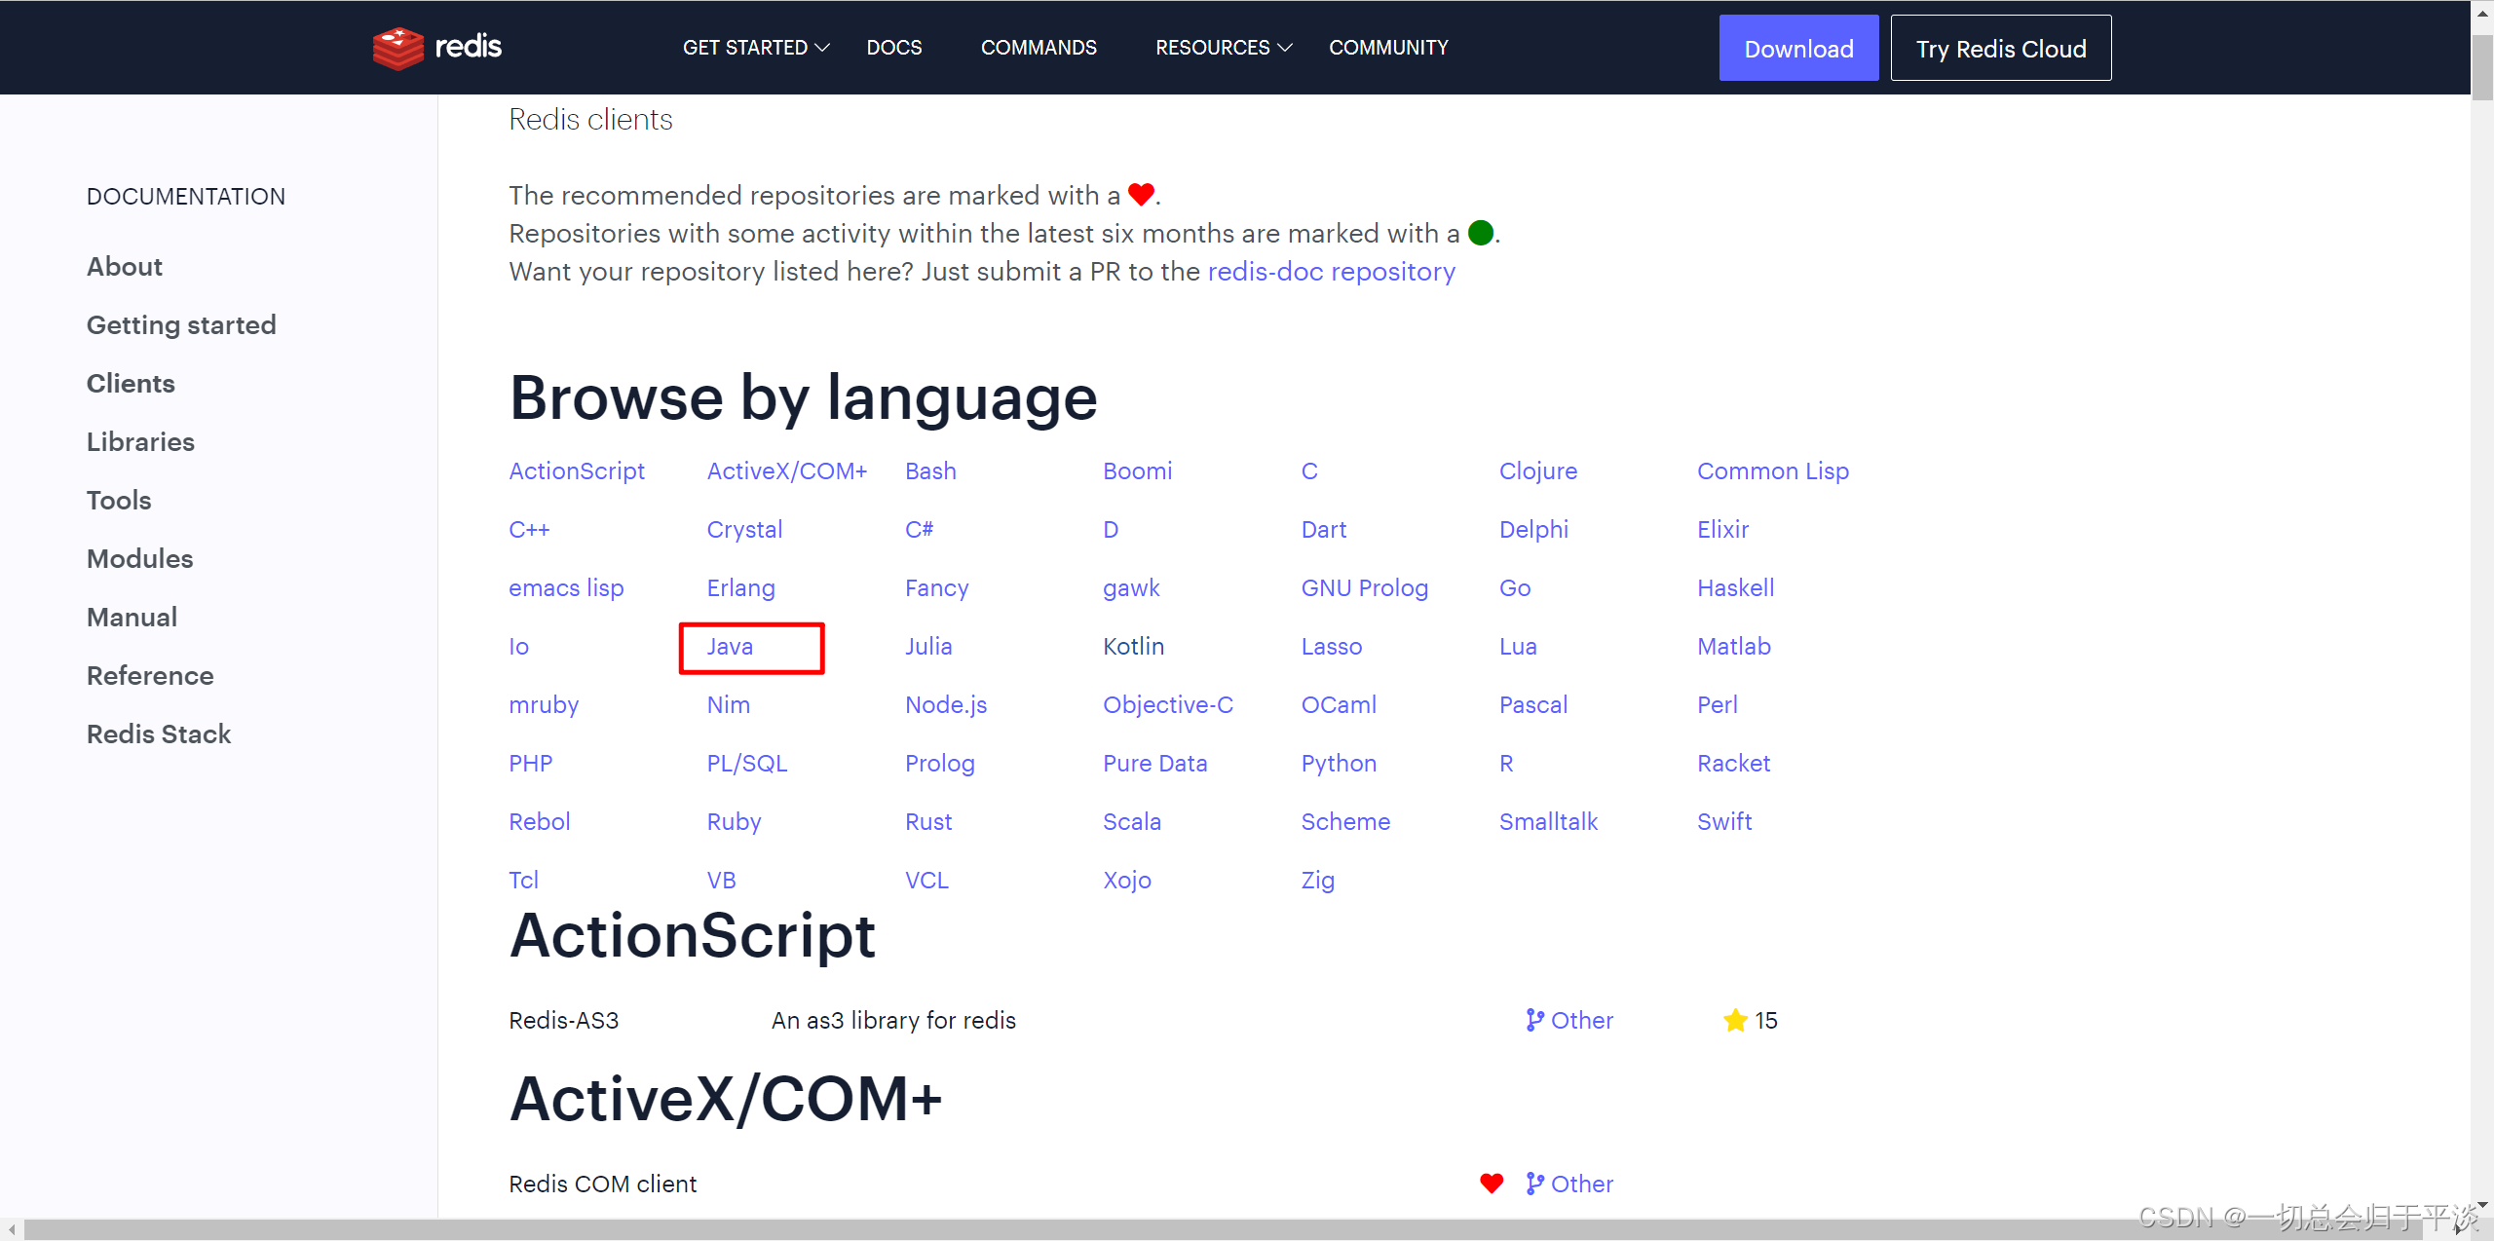This screenshot has height=1241, width=2494.
Task: Open the COMMANDS navigation item
Action: click(1038, 47)
